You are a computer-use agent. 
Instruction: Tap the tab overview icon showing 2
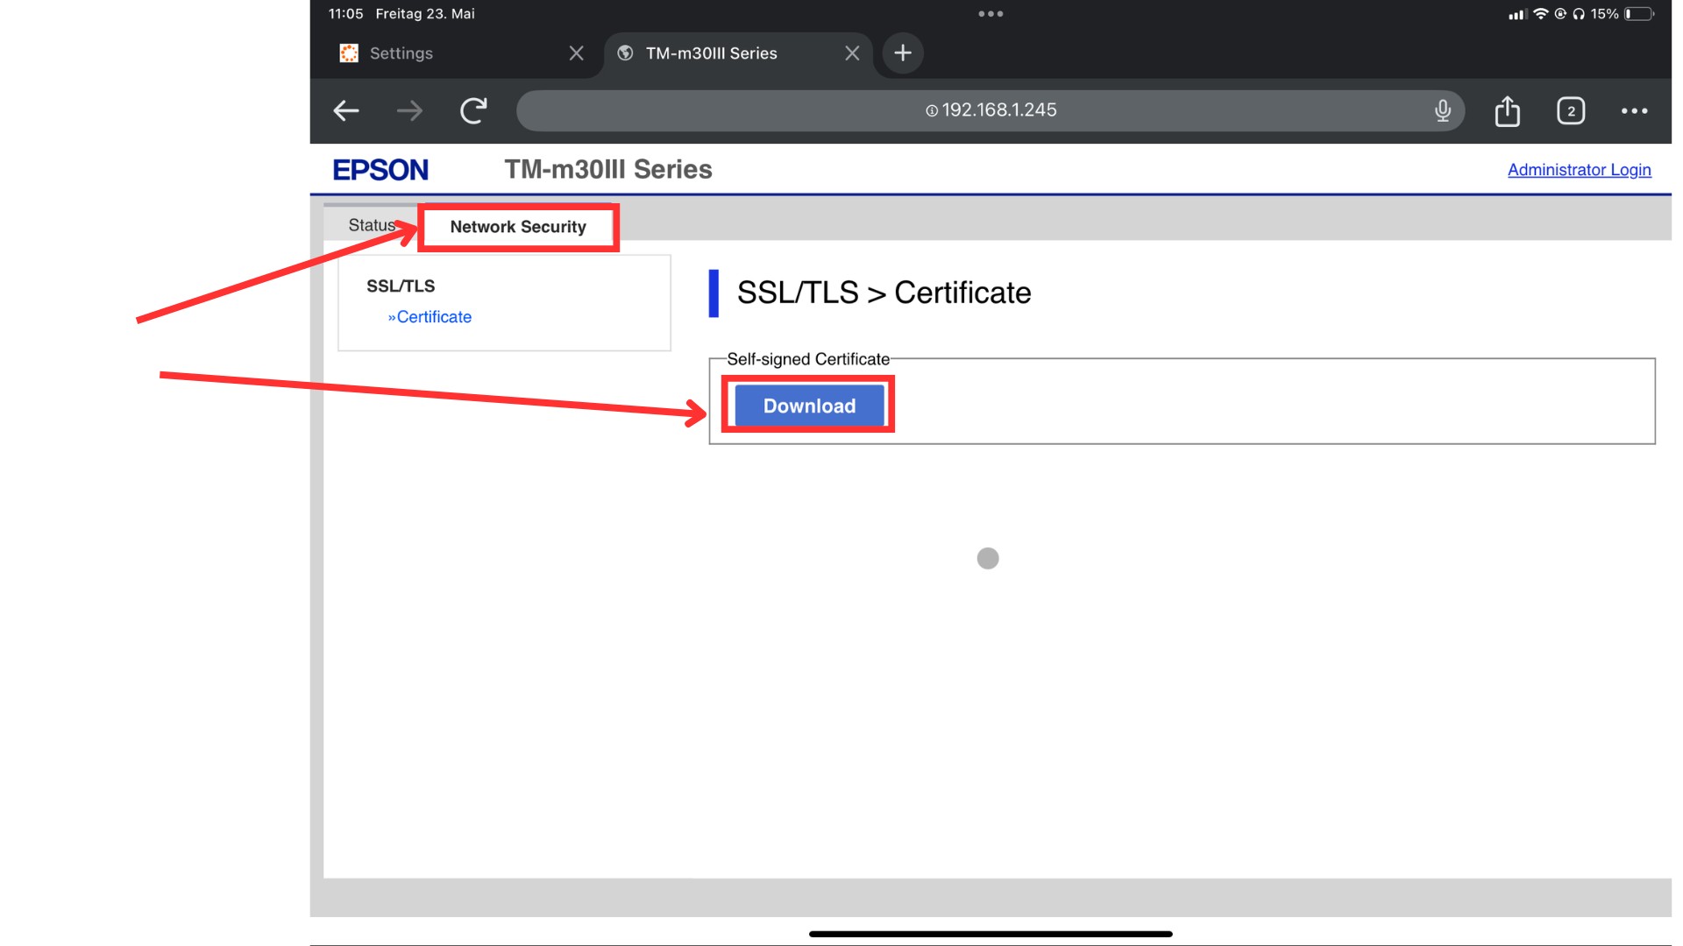click(1571, 110)
